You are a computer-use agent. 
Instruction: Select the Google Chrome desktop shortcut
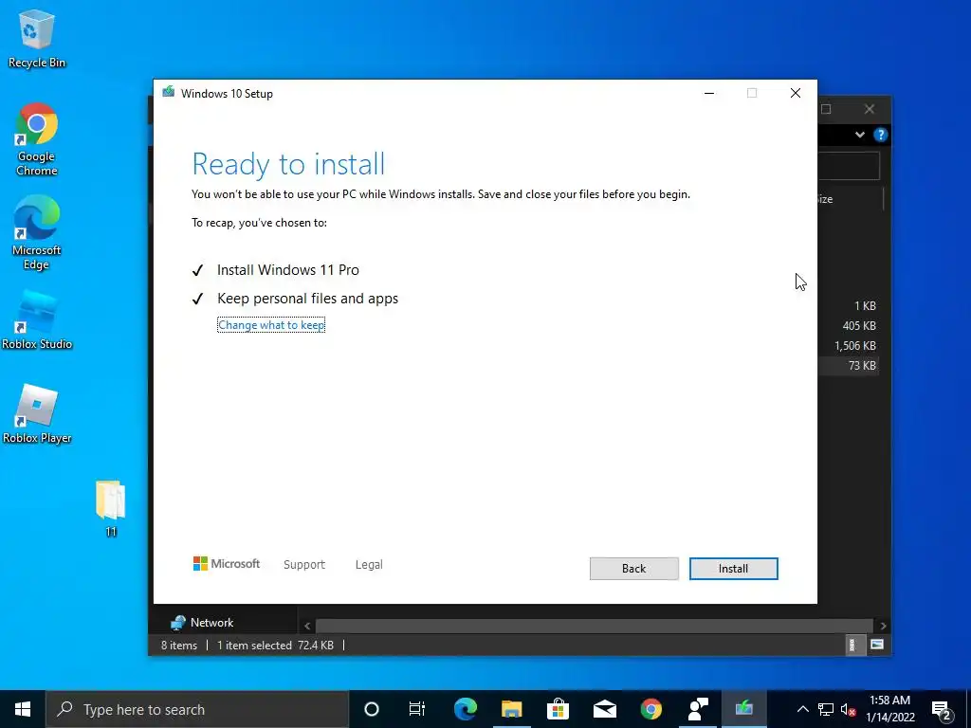(x=37, y=140)
